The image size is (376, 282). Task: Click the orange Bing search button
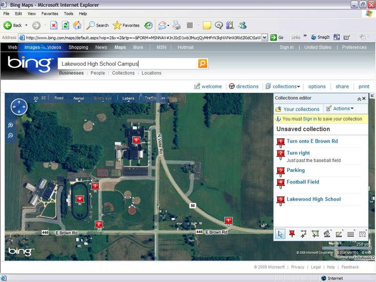(202, 63)
